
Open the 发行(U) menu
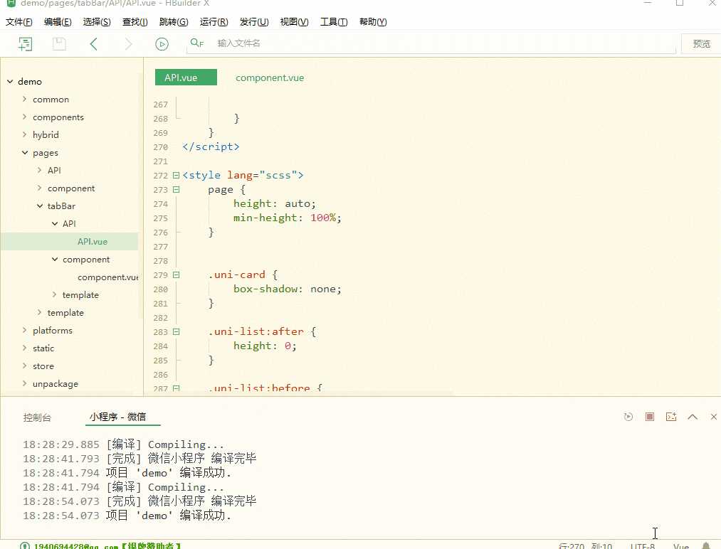[254, 22]
